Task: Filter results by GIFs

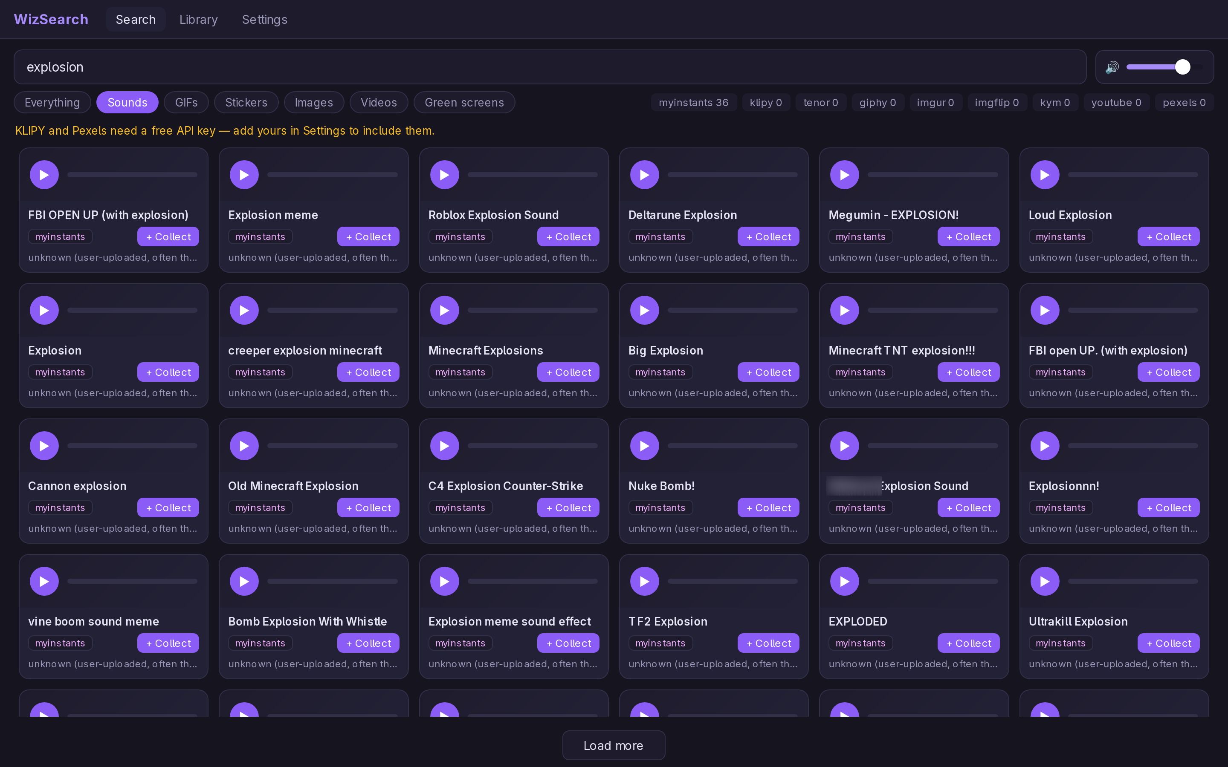Action: (186, 102)
